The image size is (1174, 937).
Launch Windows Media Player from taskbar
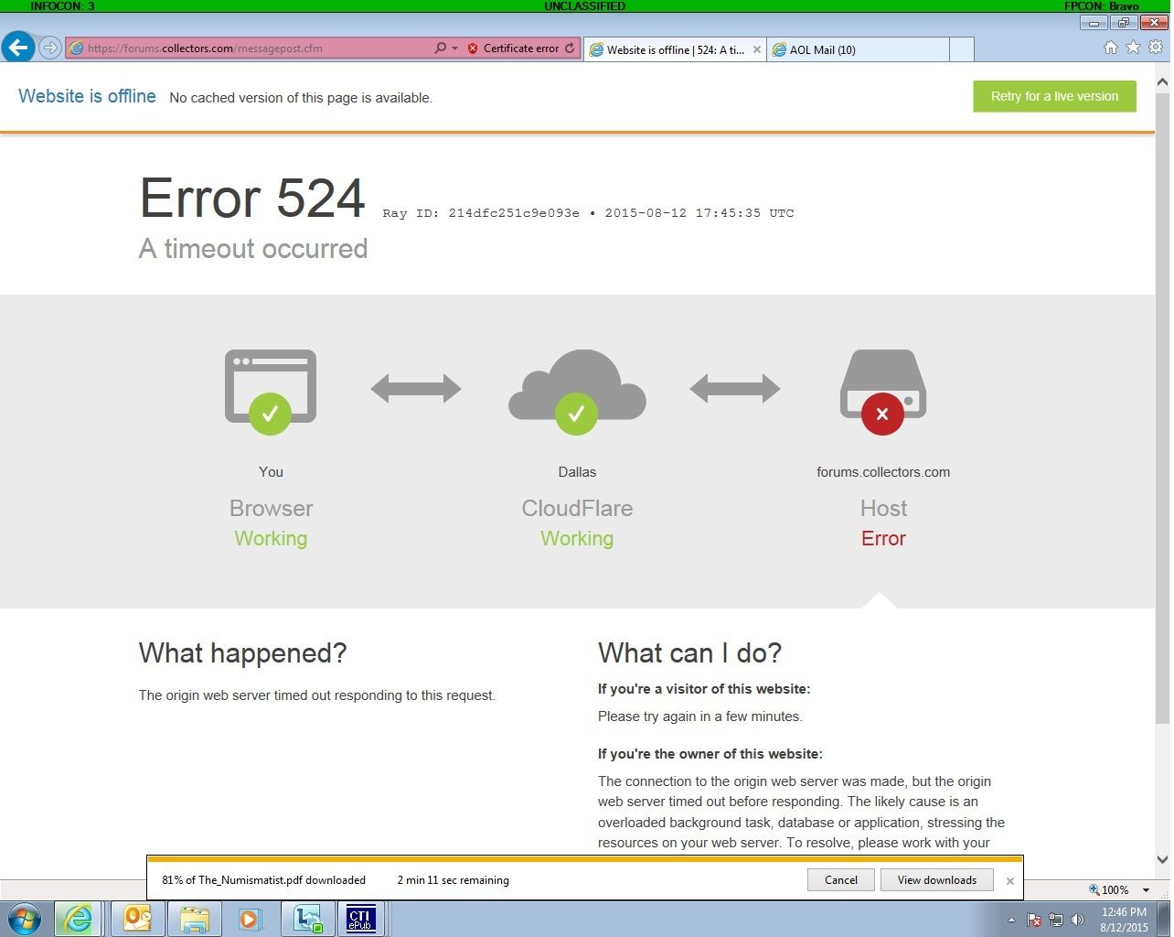point(250,919)
